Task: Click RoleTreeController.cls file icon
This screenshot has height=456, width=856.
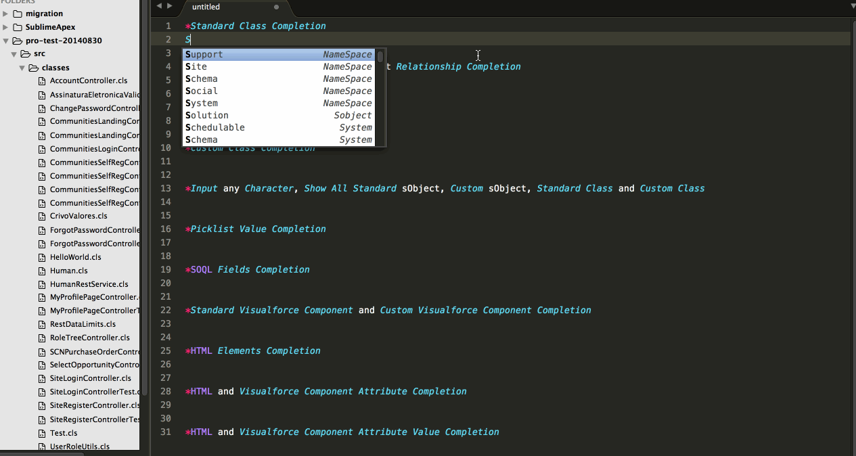Action: click(42, 338)
